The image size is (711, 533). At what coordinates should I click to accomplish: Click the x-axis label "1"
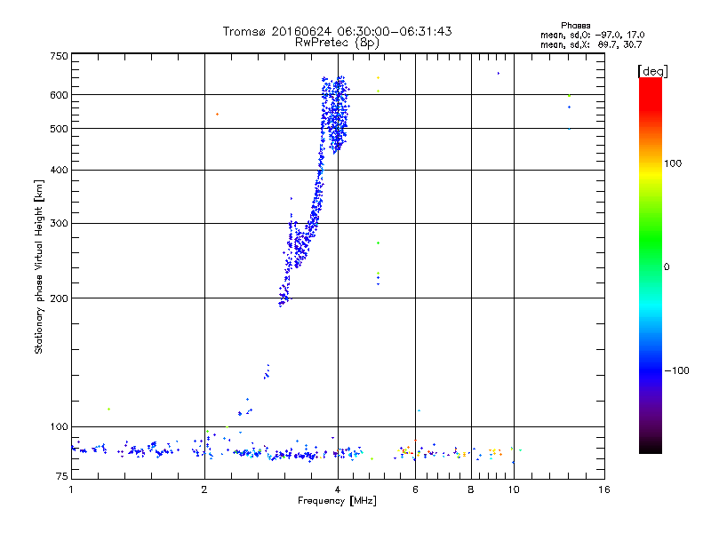tap(71, 489)
